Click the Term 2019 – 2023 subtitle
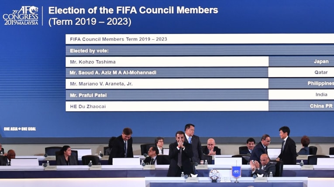The width and height of the screenshot is (334, 187). [90, 22]
